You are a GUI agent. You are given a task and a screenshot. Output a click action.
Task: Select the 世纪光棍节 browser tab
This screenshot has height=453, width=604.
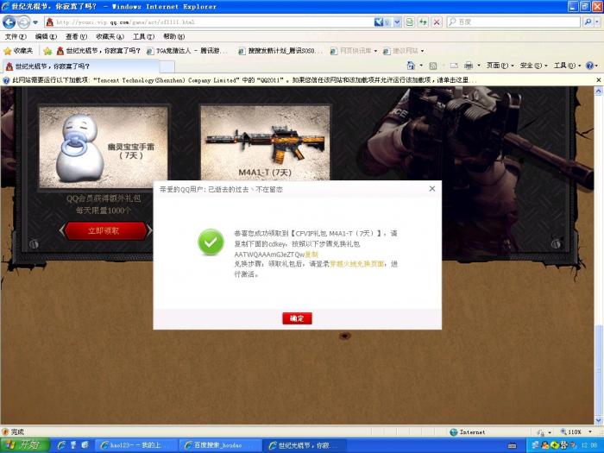(x=81, y=66)
